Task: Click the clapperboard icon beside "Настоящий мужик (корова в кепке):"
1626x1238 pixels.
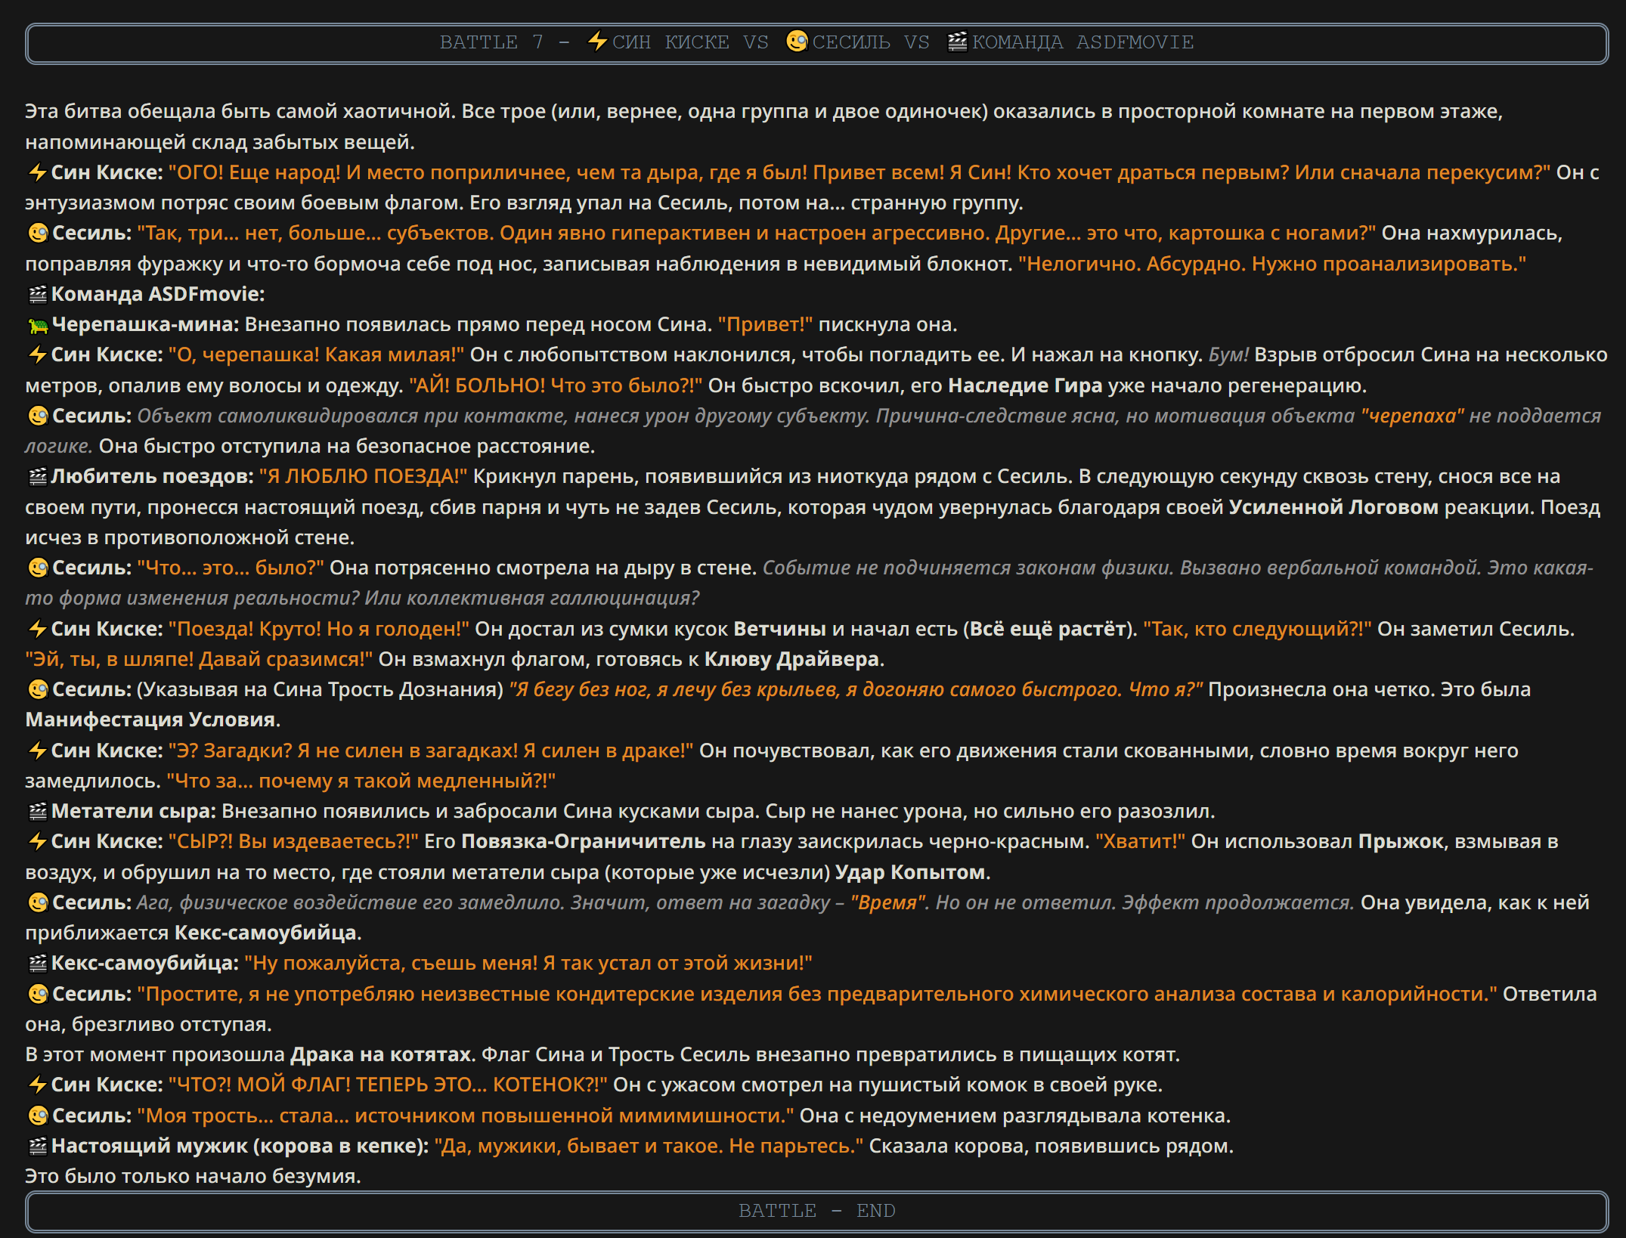Action: (37, 1147)
